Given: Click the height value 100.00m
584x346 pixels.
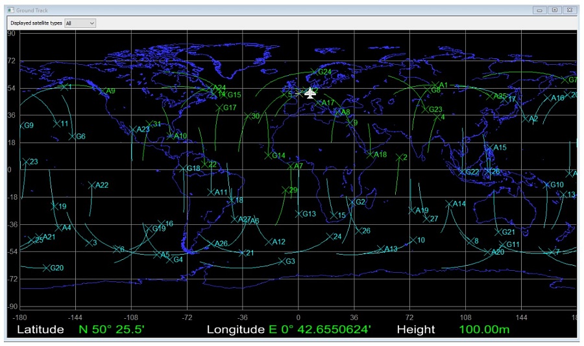Looking at the screenshot, I should (x=484, y=330).
